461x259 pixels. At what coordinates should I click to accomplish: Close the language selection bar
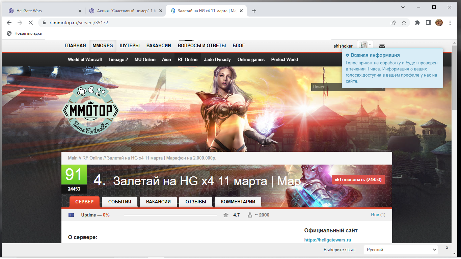(447, 248)
